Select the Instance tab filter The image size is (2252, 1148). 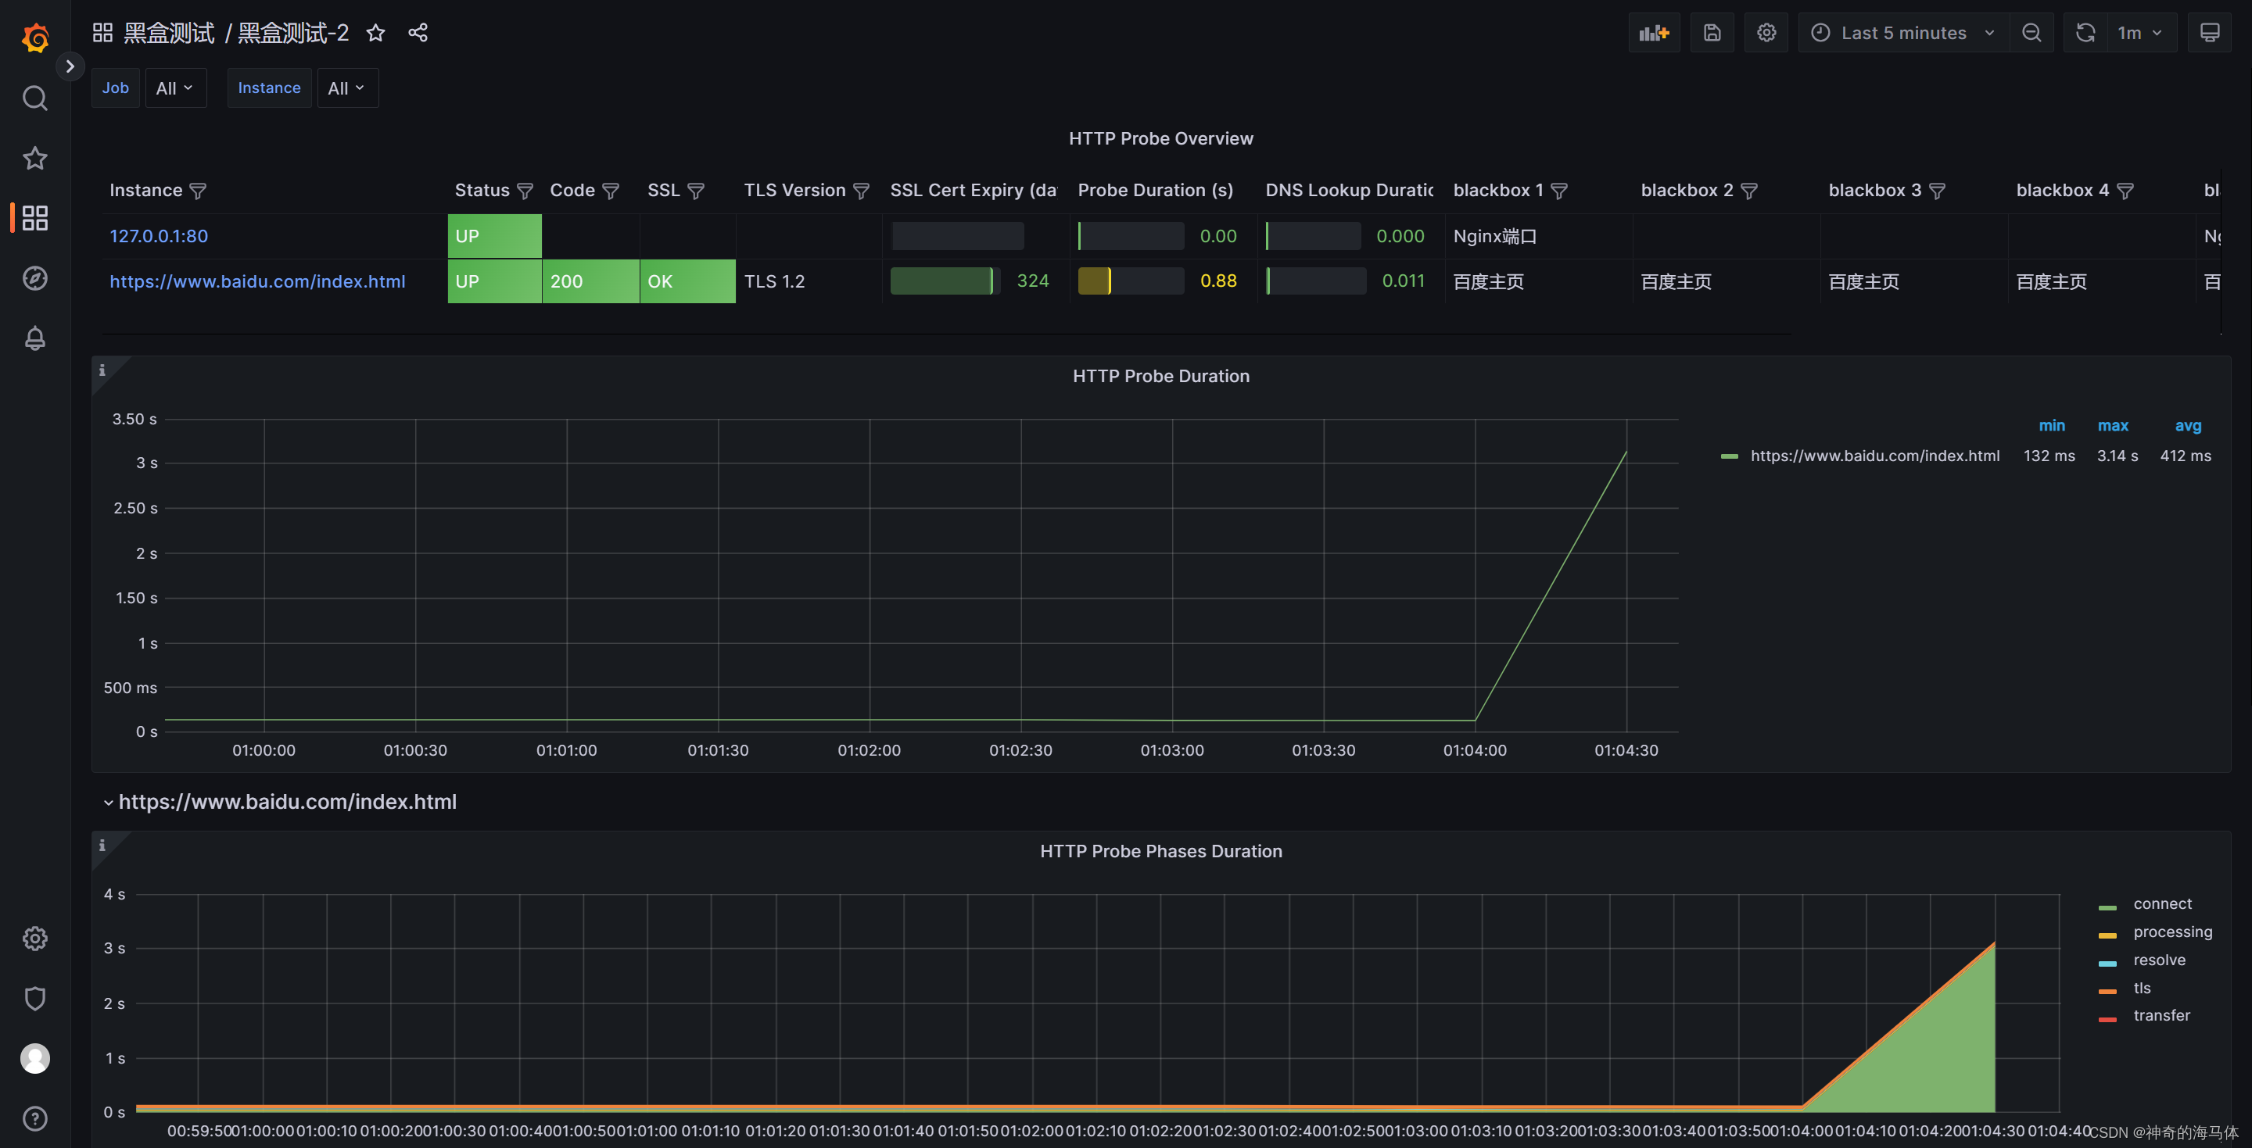[268, 87]
